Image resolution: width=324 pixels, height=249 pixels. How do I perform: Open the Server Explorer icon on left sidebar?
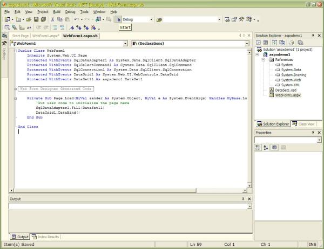click(4, 36)
